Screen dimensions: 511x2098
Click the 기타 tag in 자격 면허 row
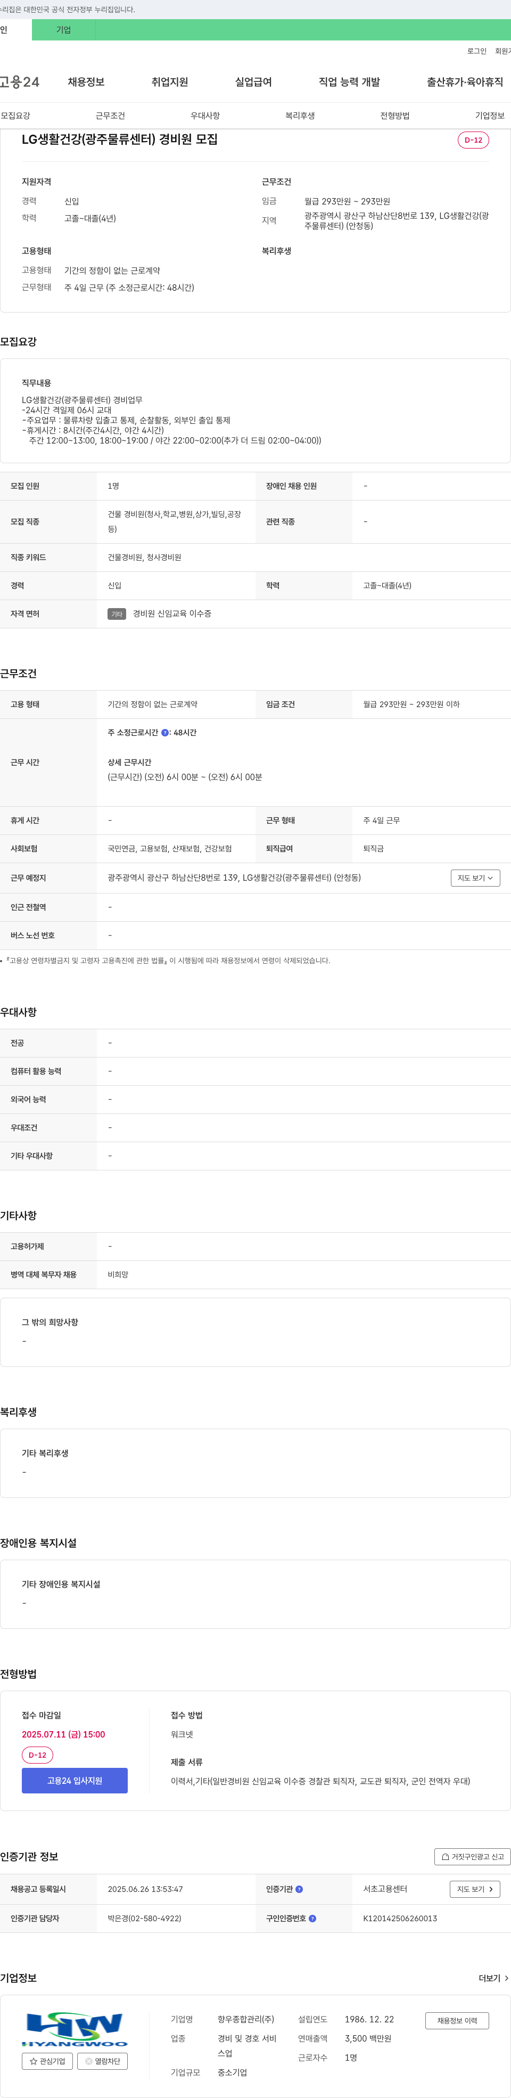pos(117,614)
